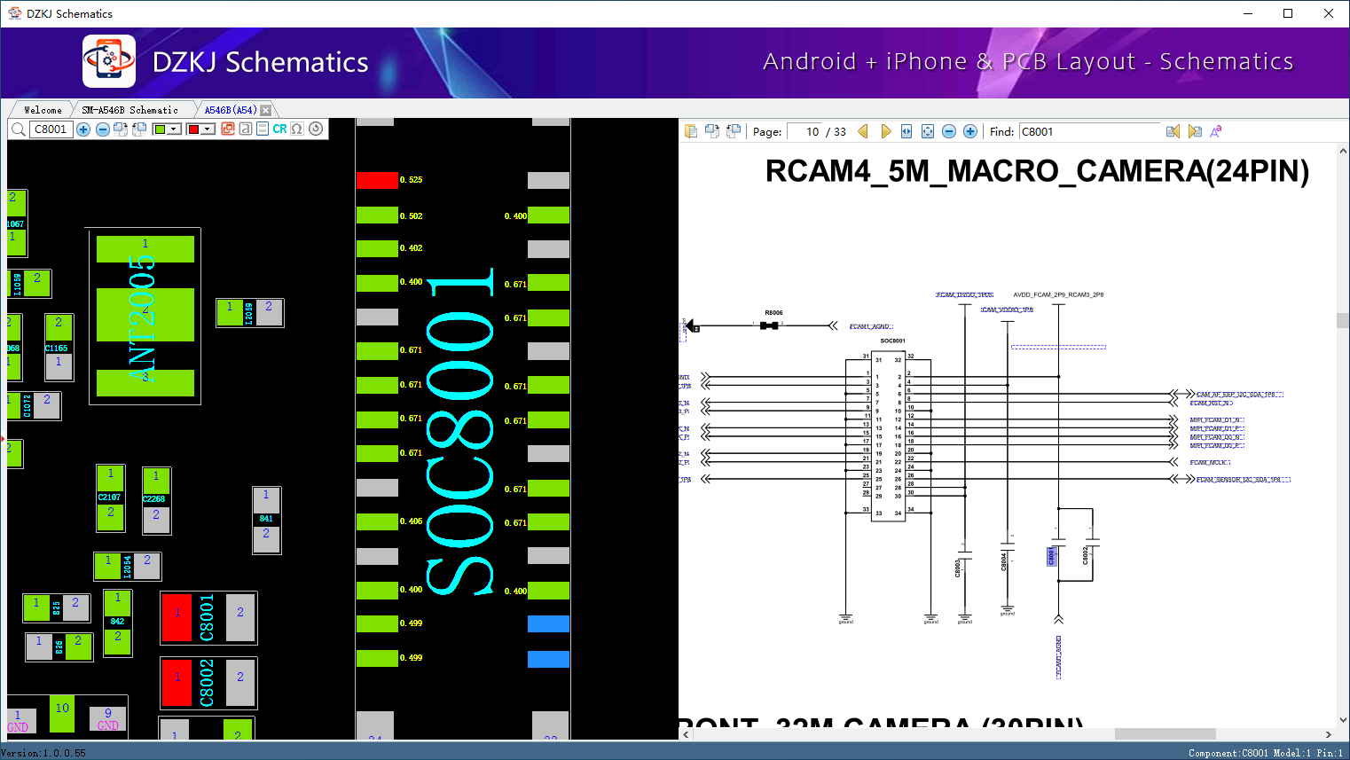Select the Ω resistance measurement icon

pos(296,129)
